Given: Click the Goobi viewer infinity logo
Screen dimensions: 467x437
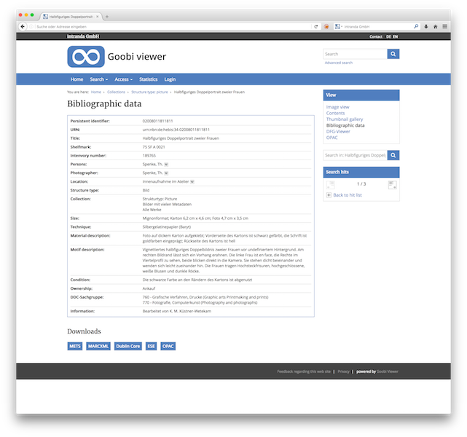Looking at the screenshot, I should coord(86,57).
